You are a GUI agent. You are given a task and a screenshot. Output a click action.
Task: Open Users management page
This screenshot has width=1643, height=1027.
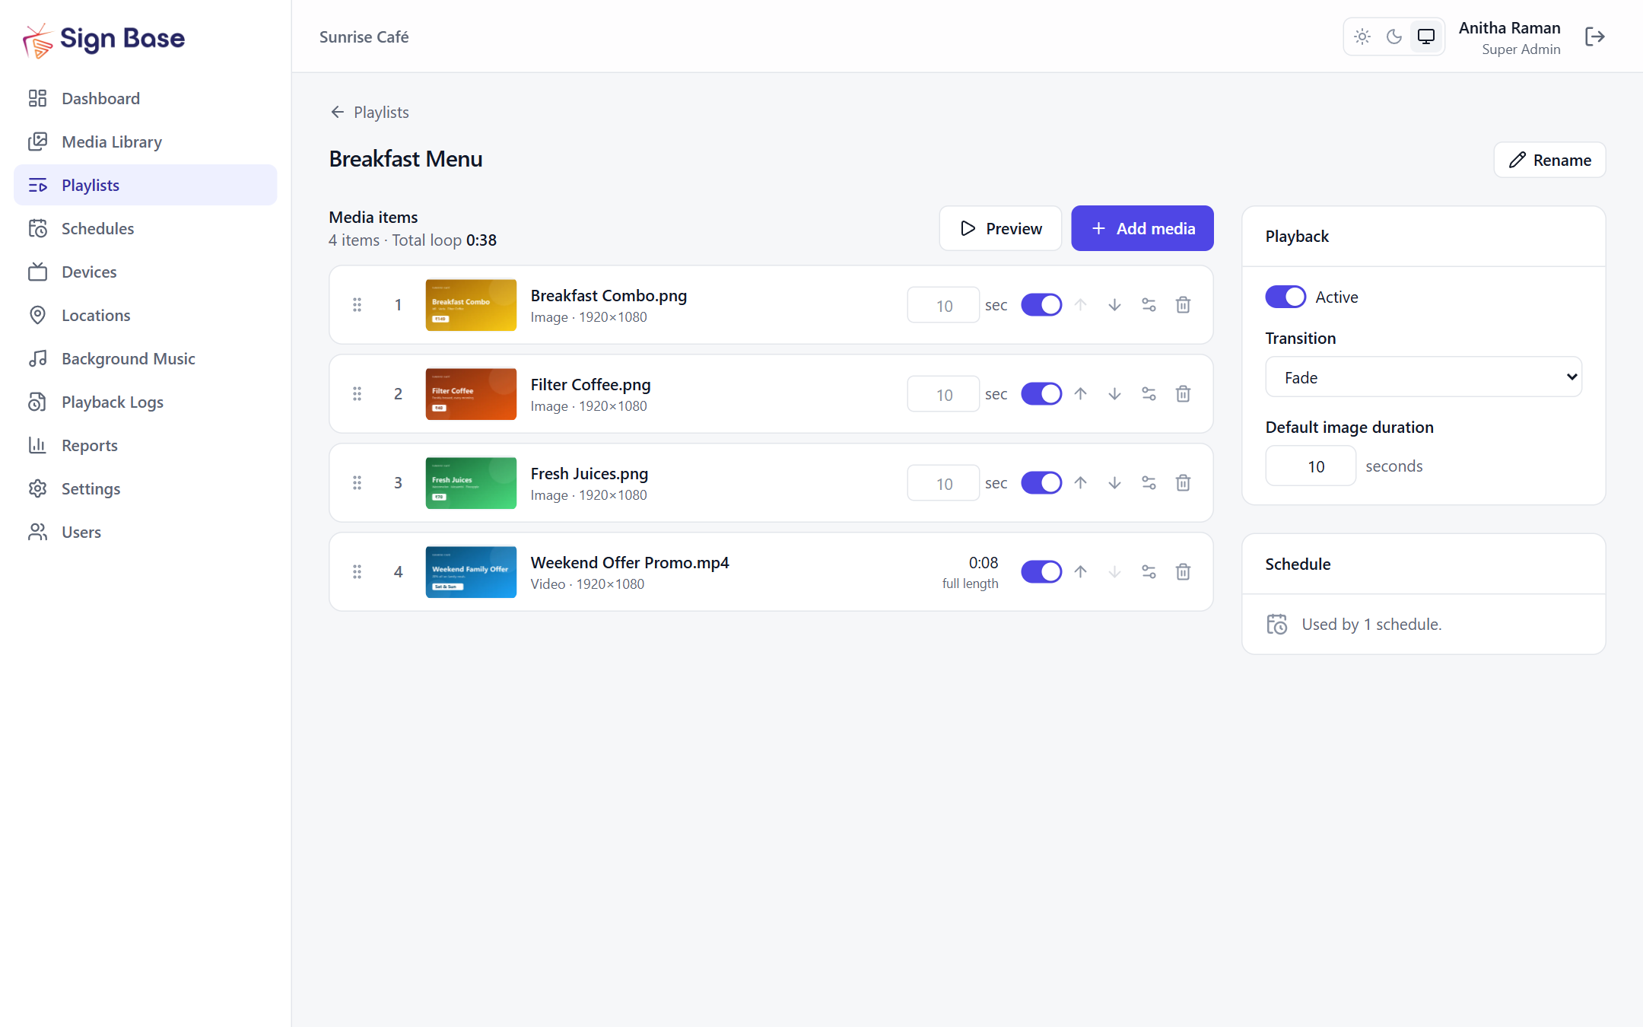point(145,532)
